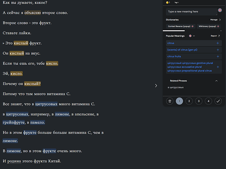Open Popular Meanings language flag dropdown
Image resolution: width=226 pixels, height=169 pixels.
tap(192, 36)
